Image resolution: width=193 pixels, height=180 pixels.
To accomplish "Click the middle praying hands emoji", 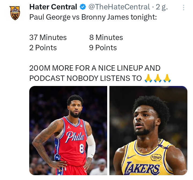I will (x=158, y=78).
